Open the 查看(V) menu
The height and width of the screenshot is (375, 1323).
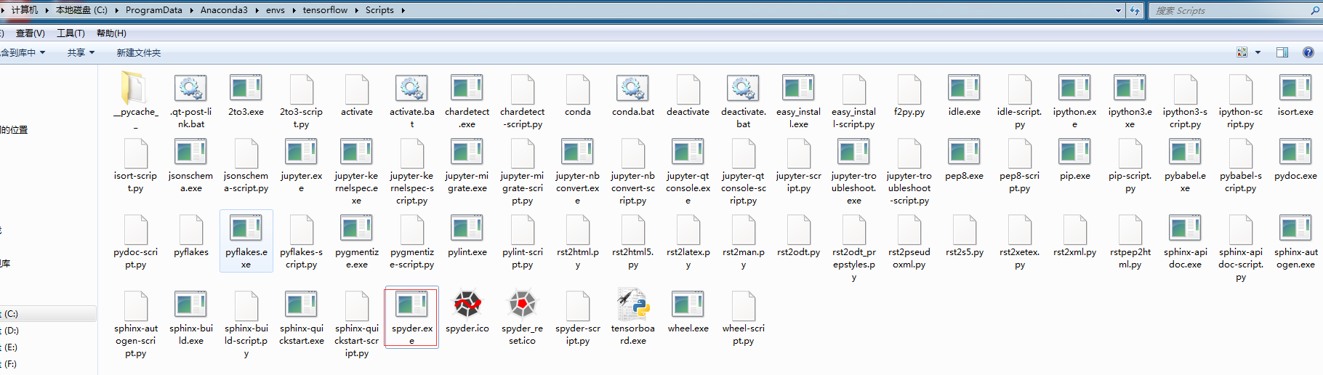(x=31, y=33)
